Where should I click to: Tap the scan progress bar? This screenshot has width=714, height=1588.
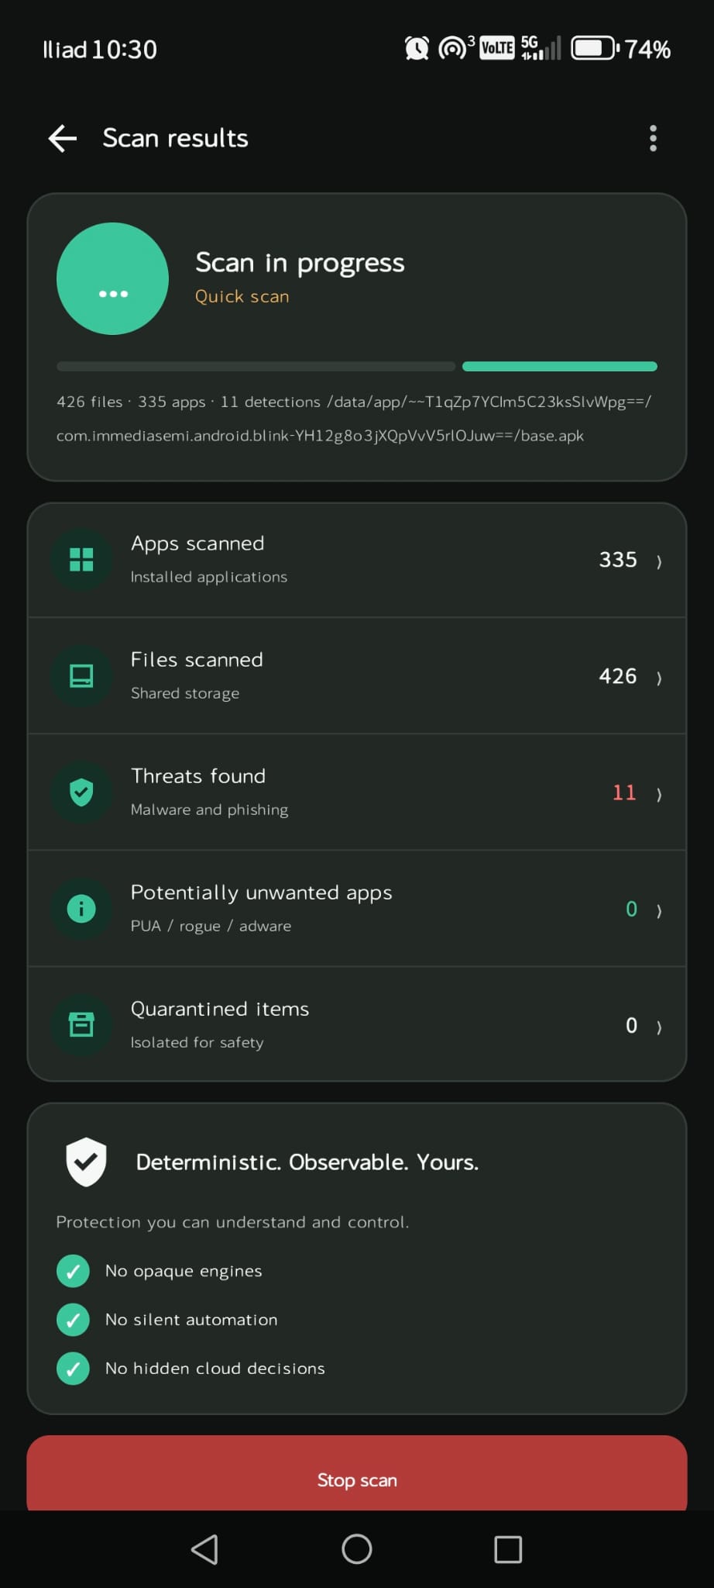[357, 366]
